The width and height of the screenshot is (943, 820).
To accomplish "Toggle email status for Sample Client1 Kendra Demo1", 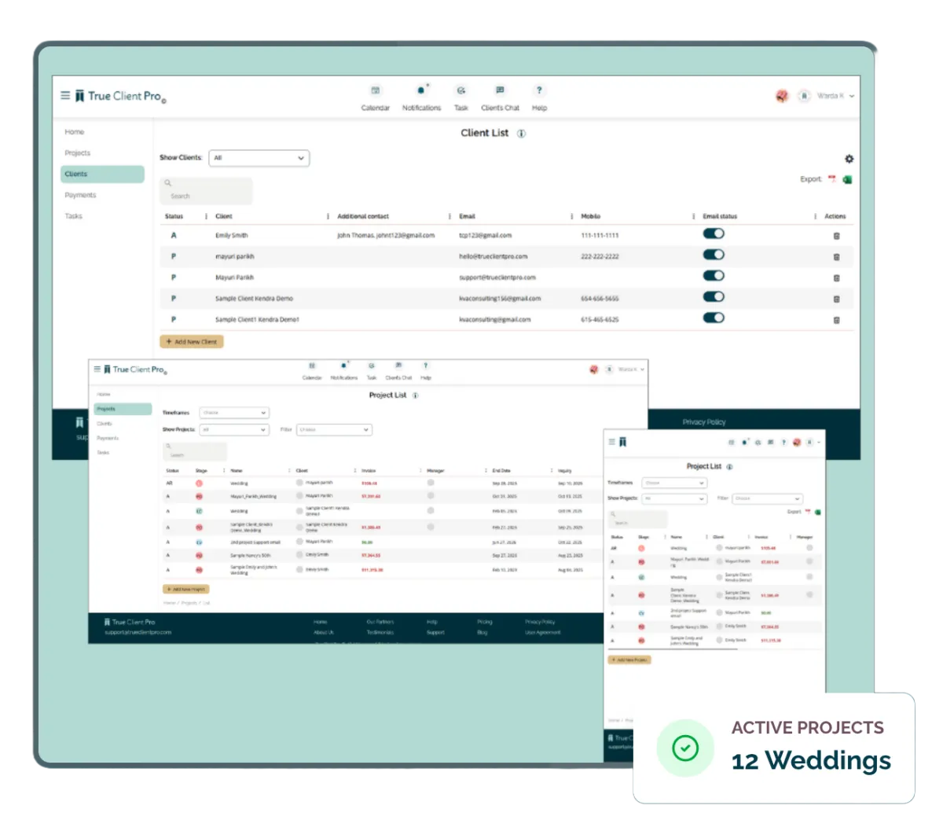I will [x=714, y=318].
